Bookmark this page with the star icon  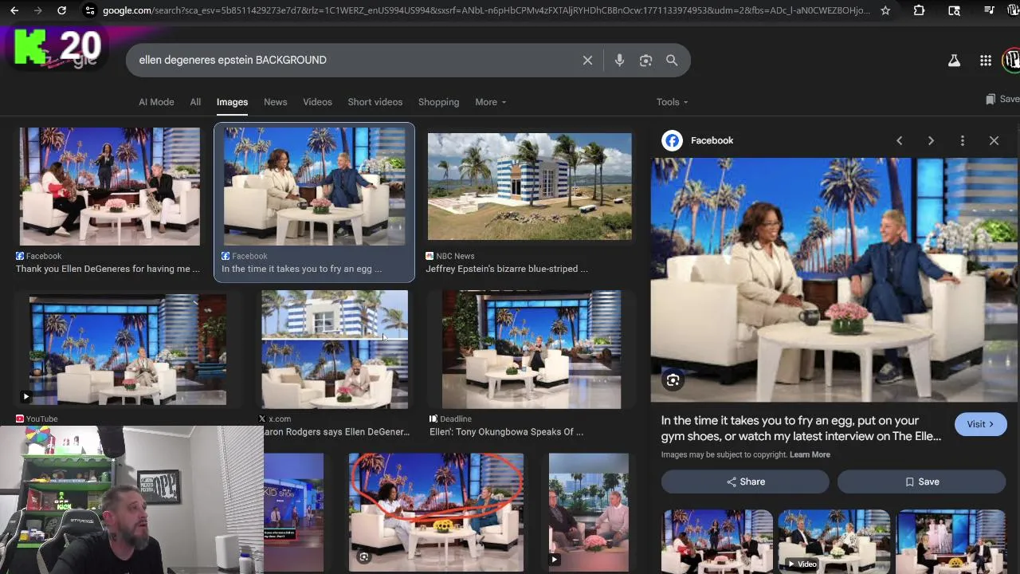point(885,10)
